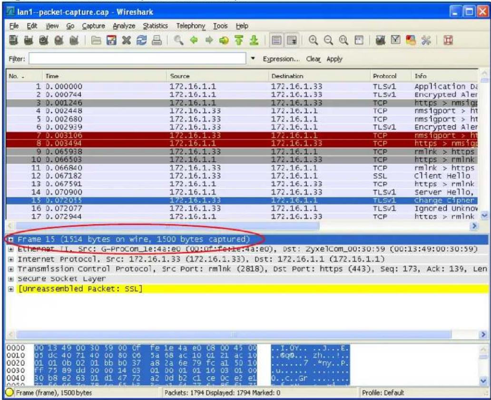491x400 pixels.
Task: Zoom in on packet text
Action: point(313,40)
